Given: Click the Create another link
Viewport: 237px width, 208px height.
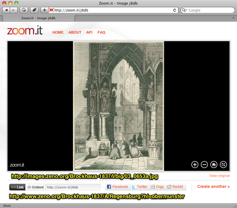Looking at the screenshot, I should tap(213, 186).
